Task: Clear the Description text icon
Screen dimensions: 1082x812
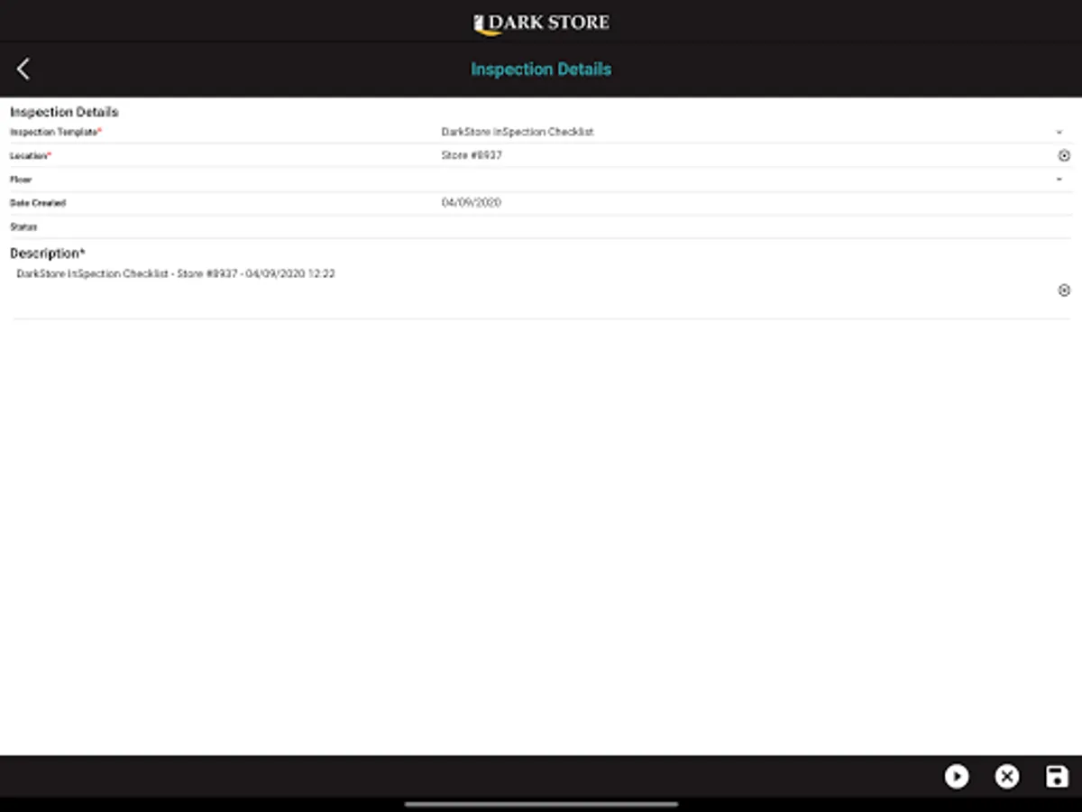Action: tap(1064, 291)
